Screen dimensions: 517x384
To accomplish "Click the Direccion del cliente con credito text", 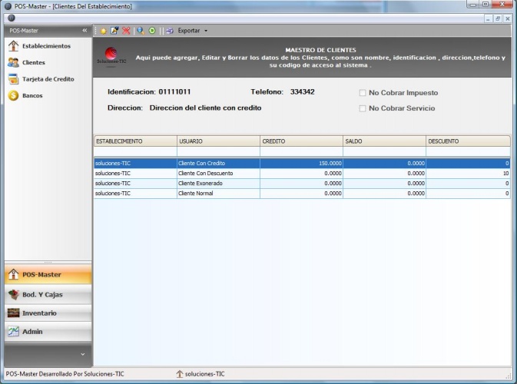I will tap(205, 108).
